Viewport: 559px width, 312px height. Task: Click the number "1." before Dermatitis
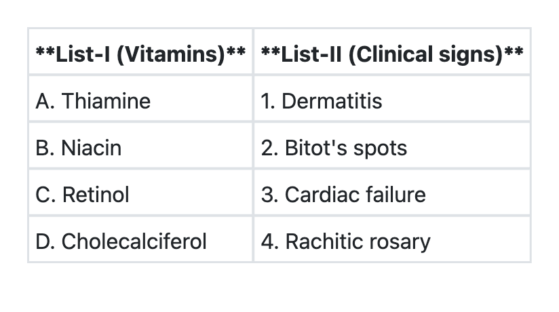click(267, 101)
